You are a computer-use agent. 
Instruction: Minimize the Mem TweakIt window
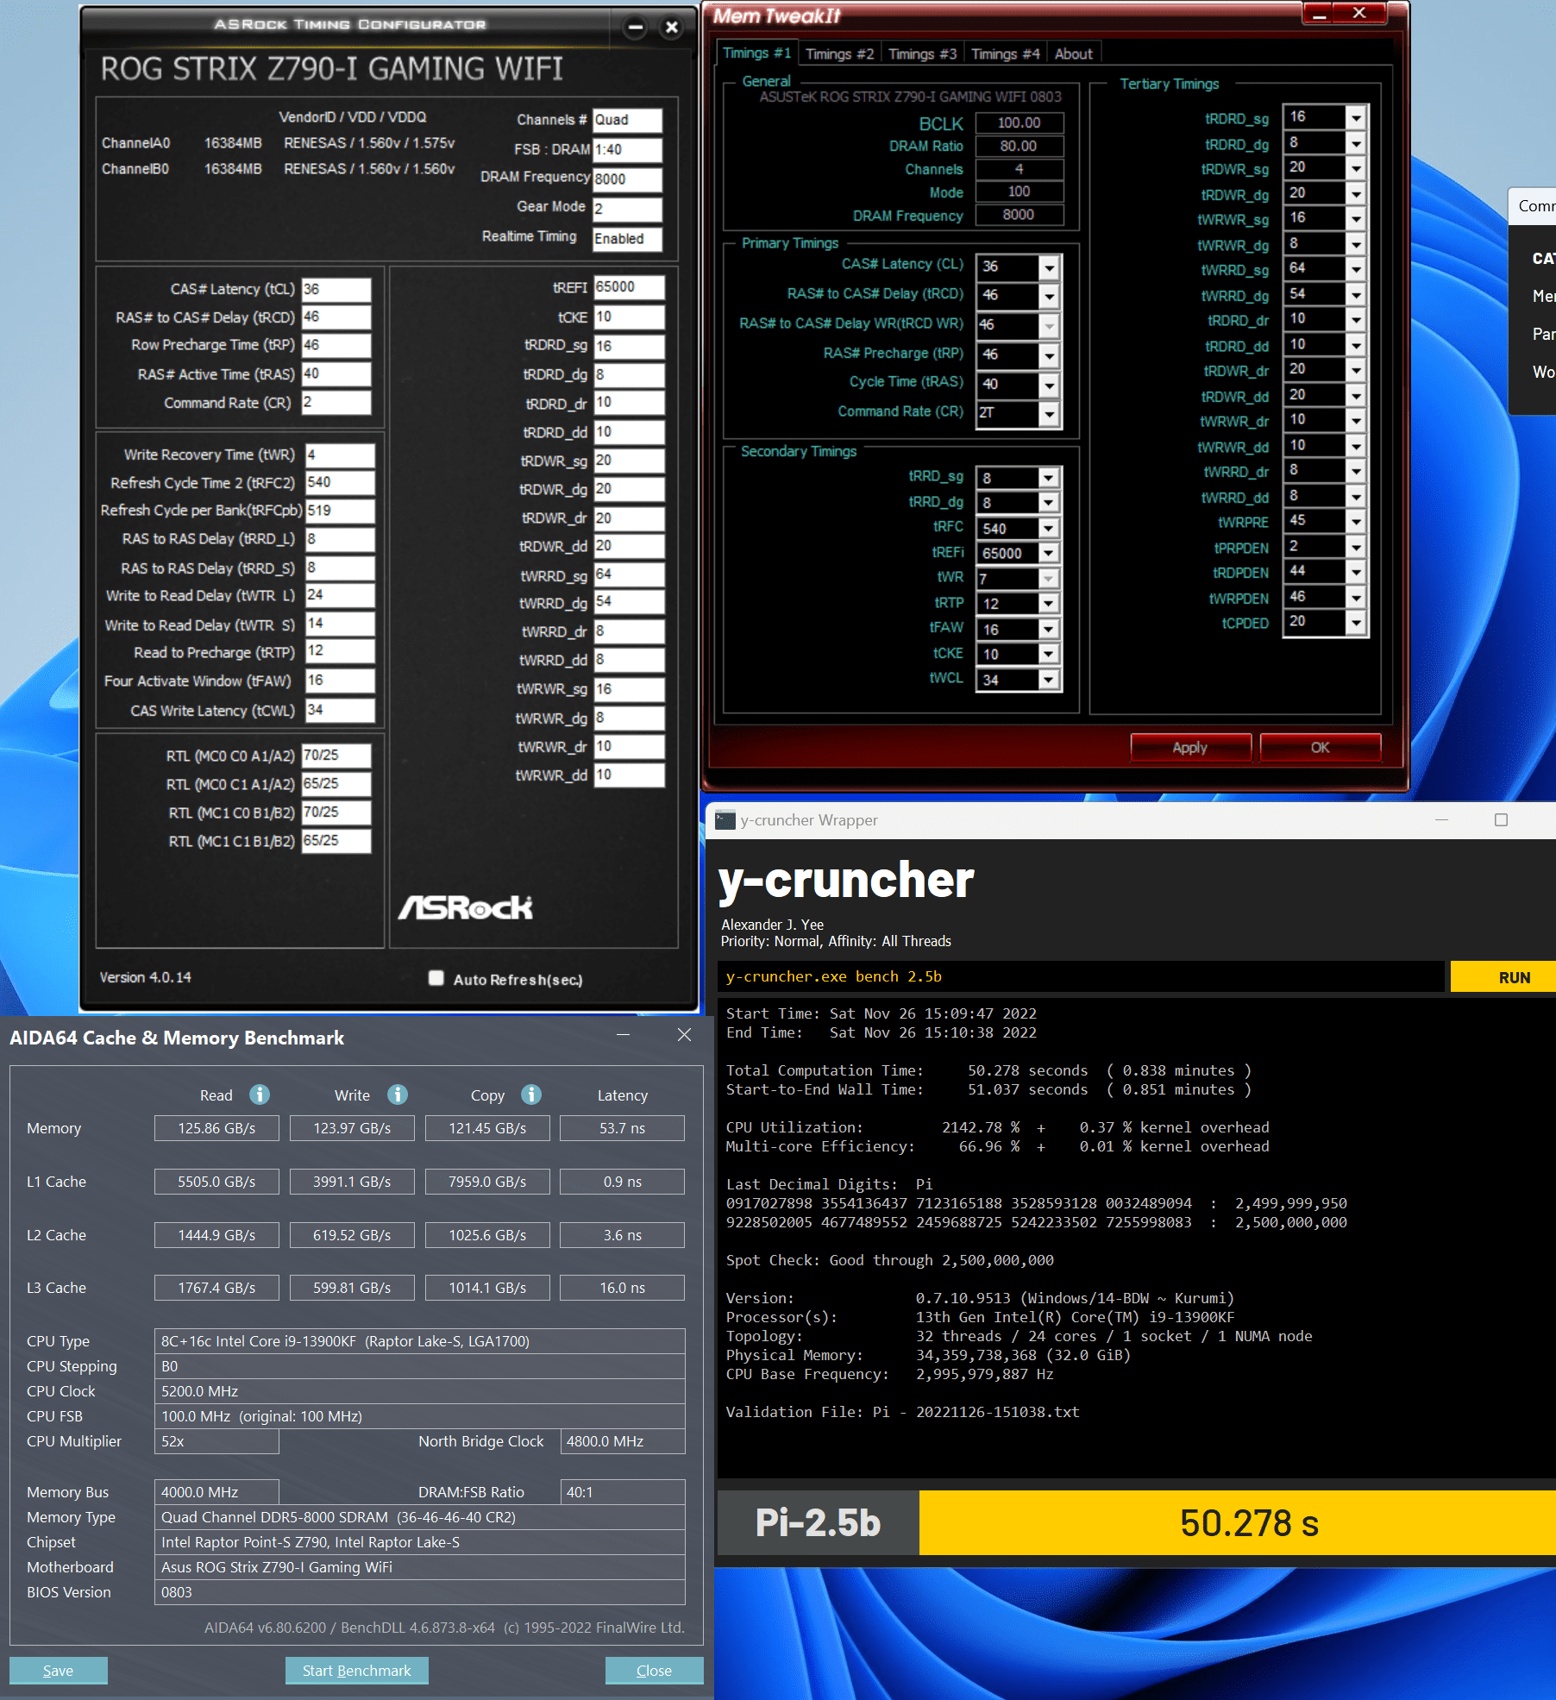[1318, 13]
